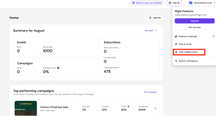
Task: Open the dancesalseros.com workspace dropdown
Action: (x=202, y=3)
